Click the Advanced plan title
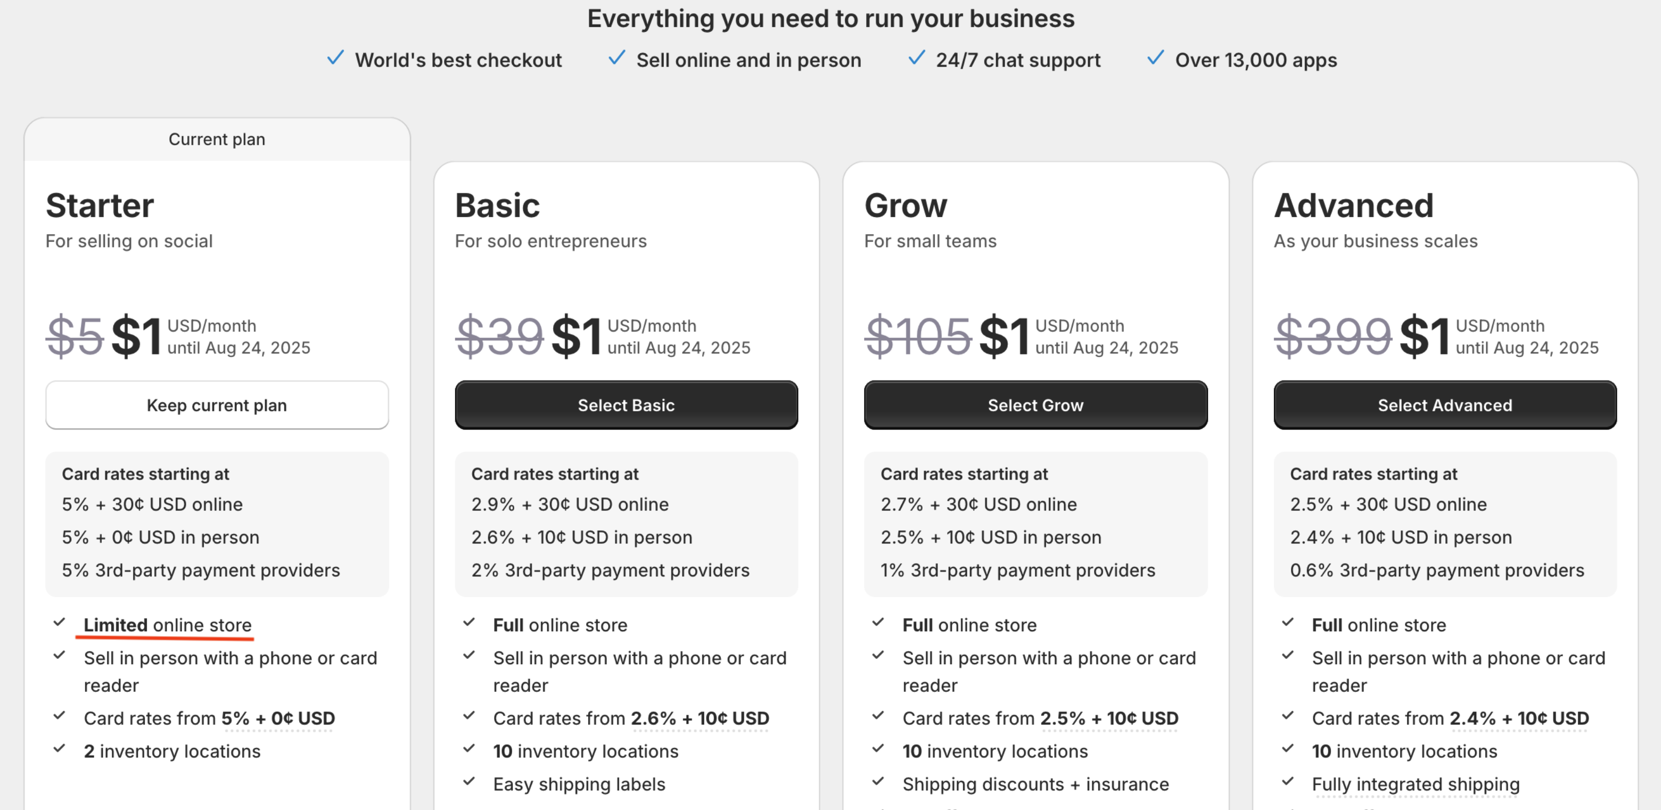Screen dimensions: 1661x810 click(1353, 205)
